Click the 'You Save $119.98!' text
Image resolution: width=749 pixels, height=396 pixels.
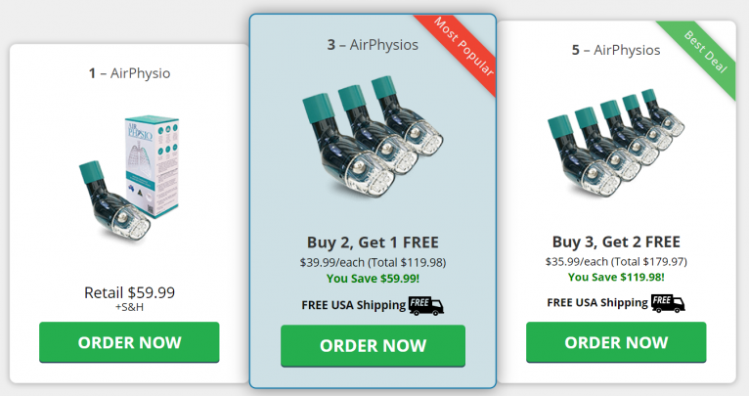click(x=616, y=277)
